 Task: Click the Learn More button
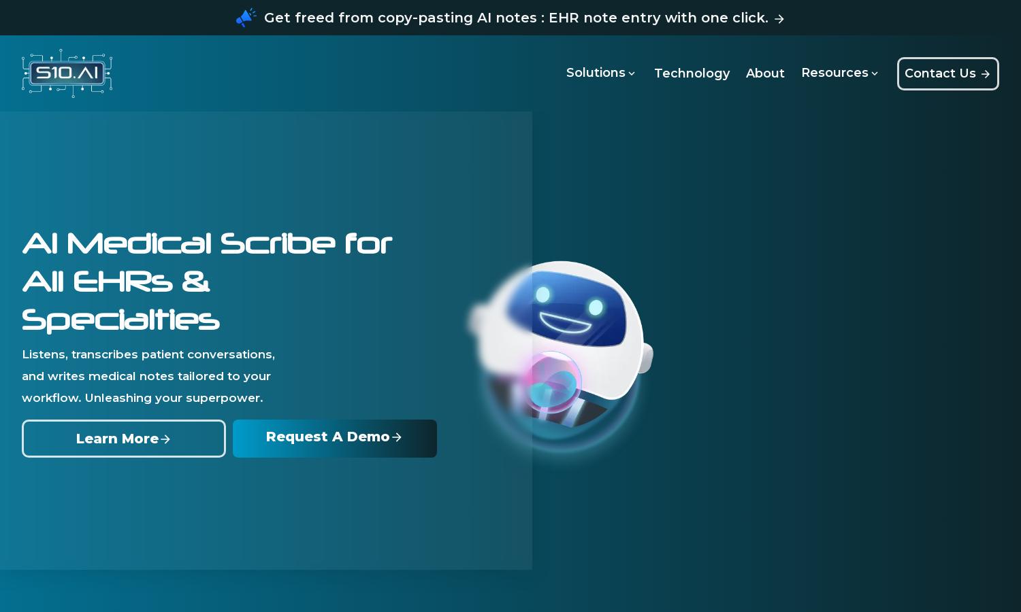coord(124,439)
